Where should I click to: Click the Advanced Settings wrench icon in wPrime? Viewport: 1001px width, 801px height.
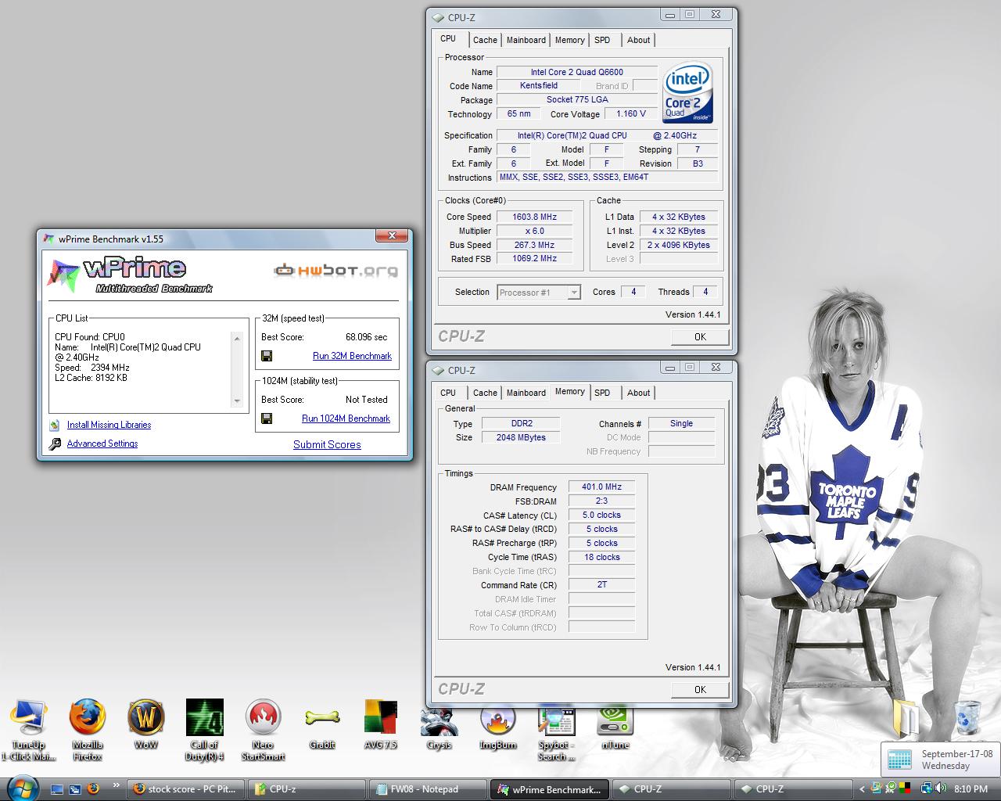point(55,444)
